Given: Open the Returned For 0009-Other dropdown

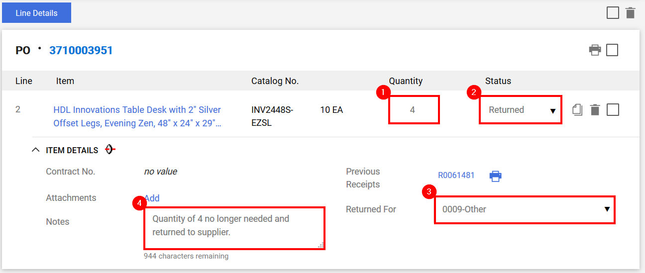Looking at the screenshot, I should [525, 209].
